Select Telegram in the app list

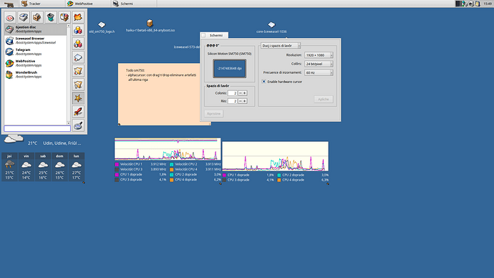point(35,52)
